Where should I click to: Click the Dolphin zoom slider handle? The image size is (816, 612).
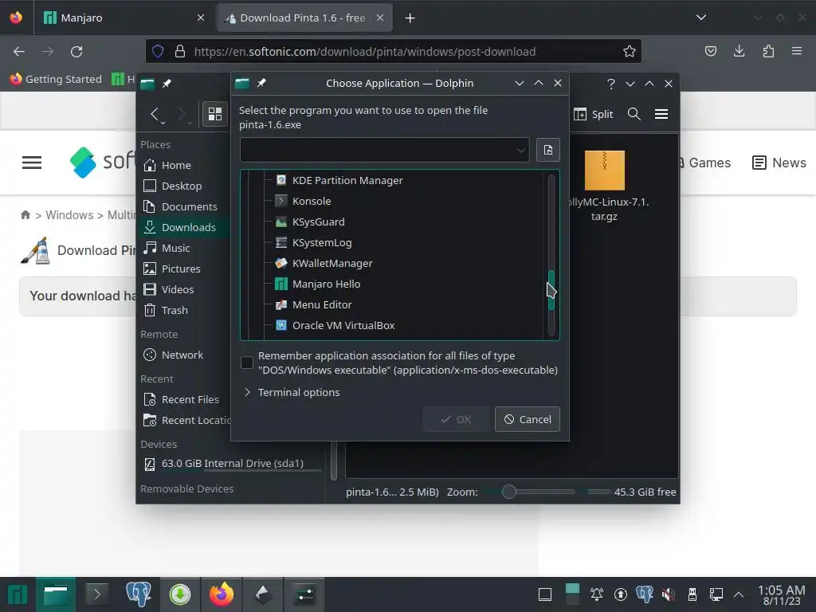coord(509,492)
